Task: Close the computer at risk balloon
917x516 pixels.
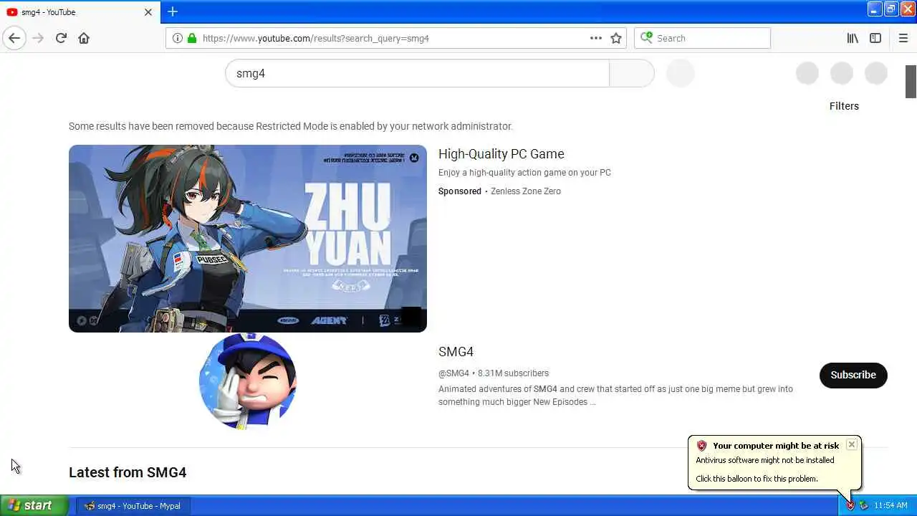Action: coord(851,444)
